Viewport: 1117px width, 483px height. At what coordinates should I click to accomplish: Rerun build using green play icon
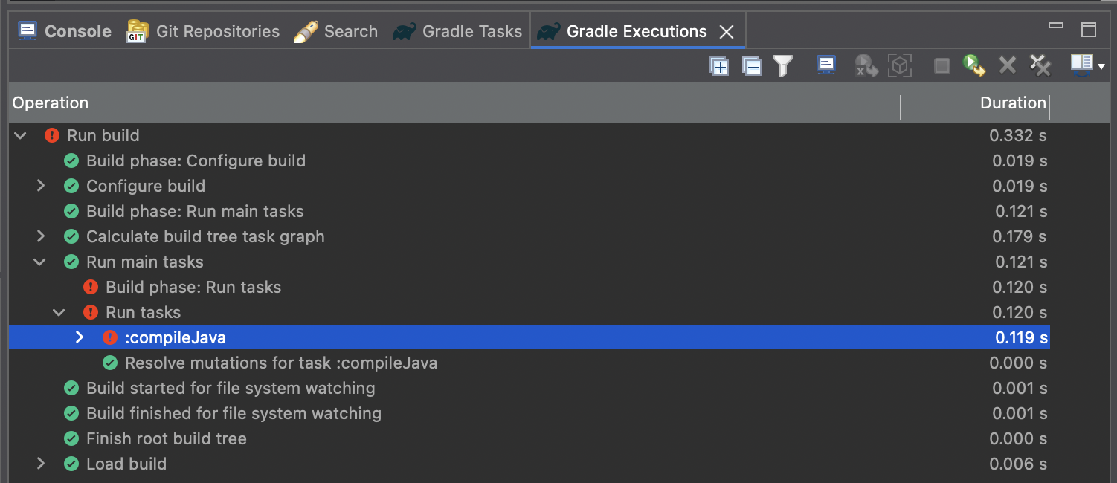(973, 66)
